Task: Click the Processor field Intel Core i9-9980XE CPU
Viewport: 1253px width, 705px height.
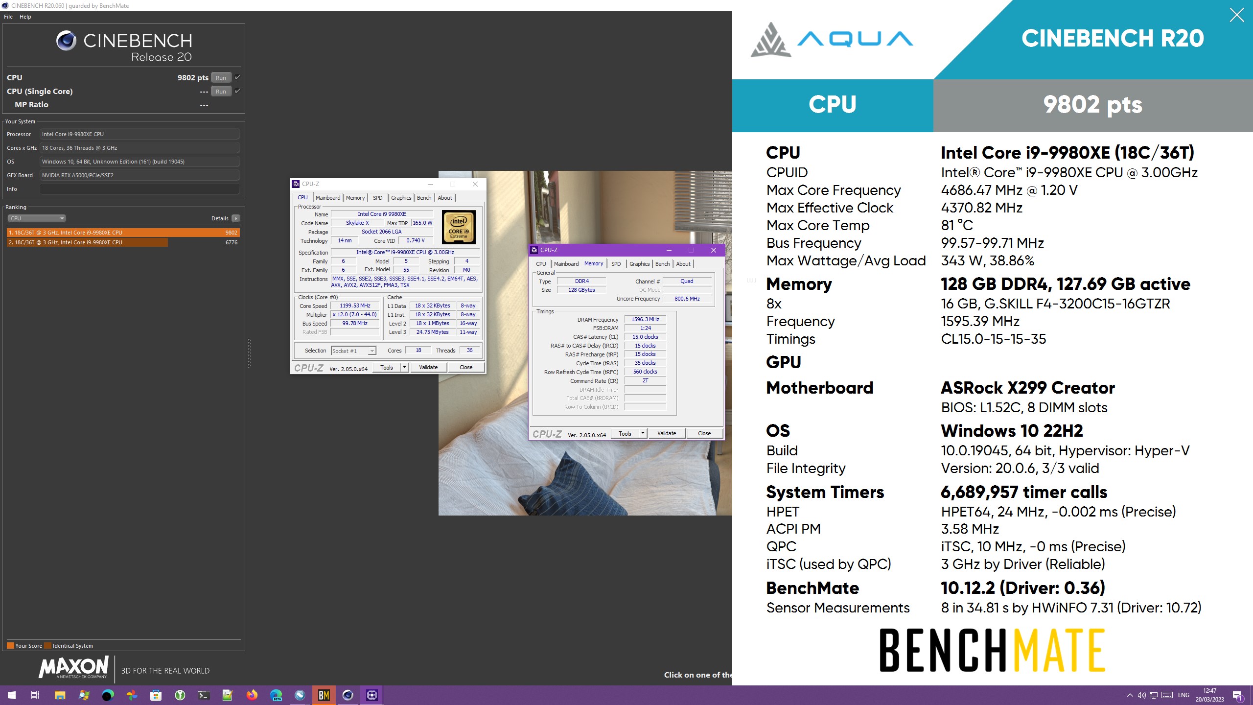Action: pyautogui.click(x=140, y=134)
